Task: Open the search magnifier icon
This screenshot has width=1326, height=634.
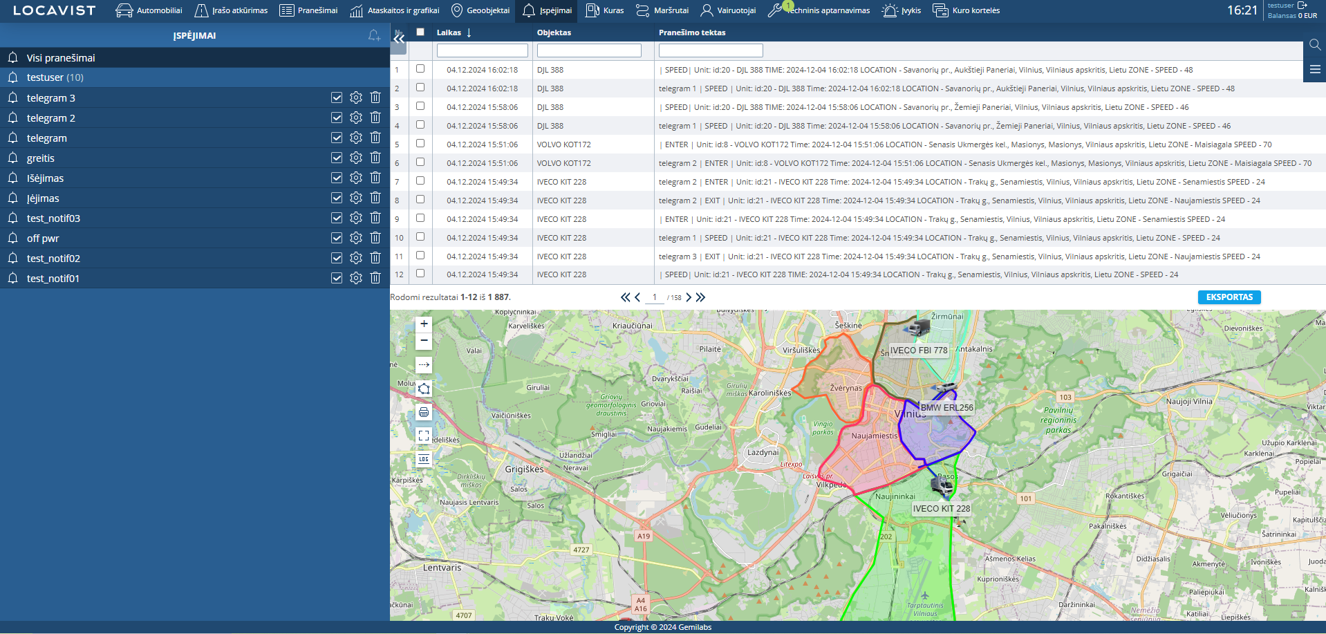Action: [x=1315, y=45]
